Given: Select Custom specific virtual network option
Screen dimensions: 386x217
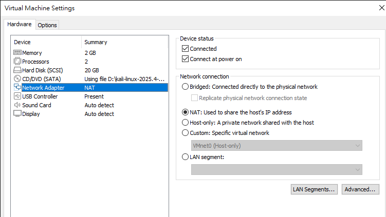Looking at the screenshot, I should point(186,133).
